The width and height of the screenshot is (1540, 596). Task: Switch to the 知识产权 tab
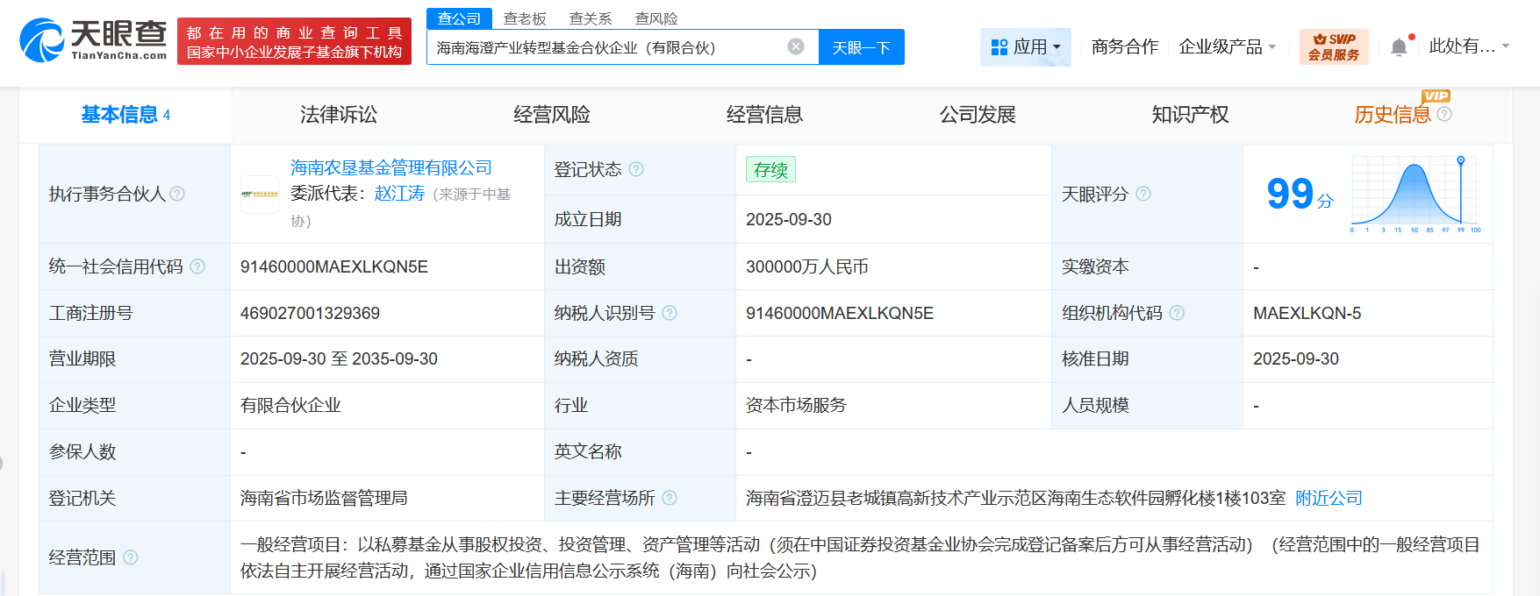[x=1189, y=115]
